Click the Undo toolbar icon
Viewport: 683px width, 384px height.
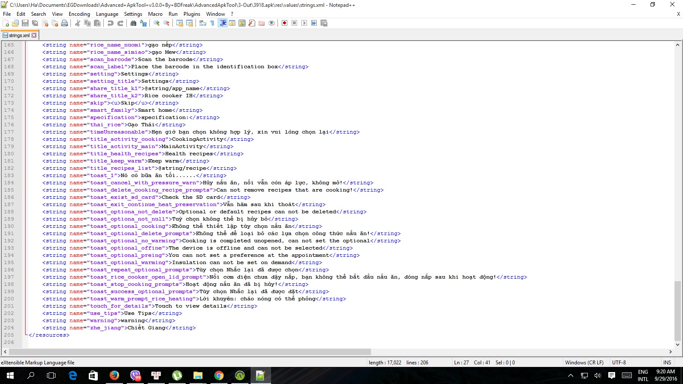(x=111, y=23)
